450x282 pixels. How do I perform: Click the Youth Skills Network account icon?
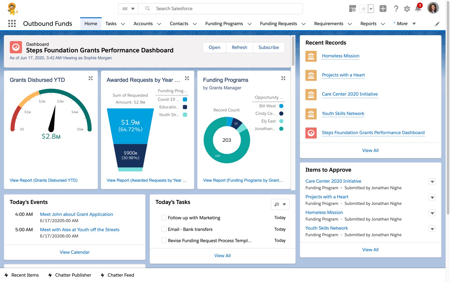point(311,114)
